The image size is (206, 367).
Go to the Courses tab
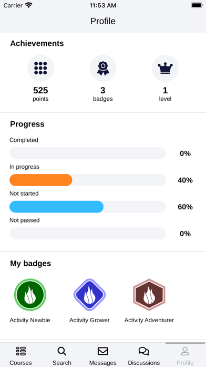[21, 356]
